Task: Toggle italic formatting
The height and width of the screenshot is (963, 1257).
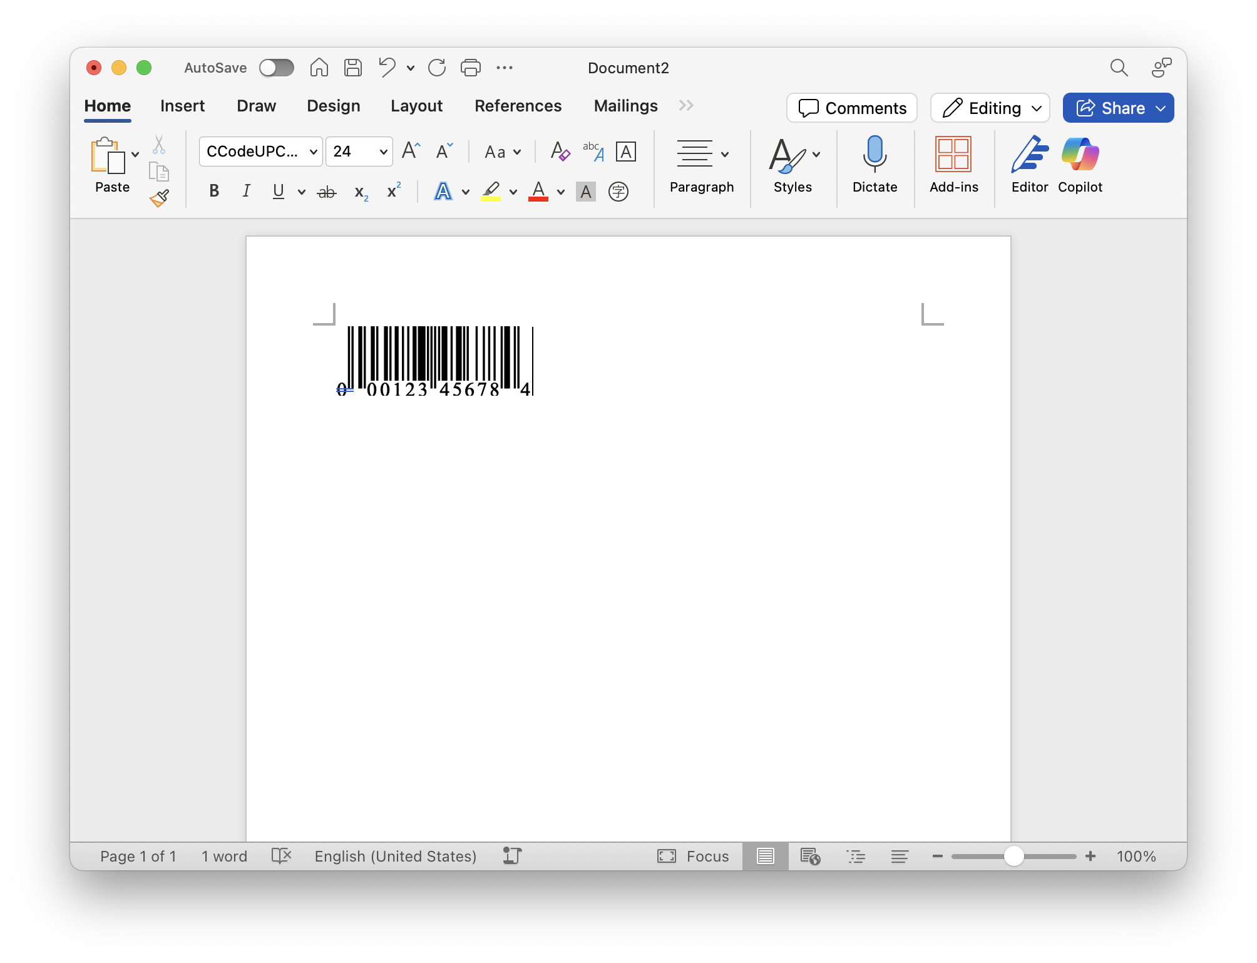Action: coord(246,191)
